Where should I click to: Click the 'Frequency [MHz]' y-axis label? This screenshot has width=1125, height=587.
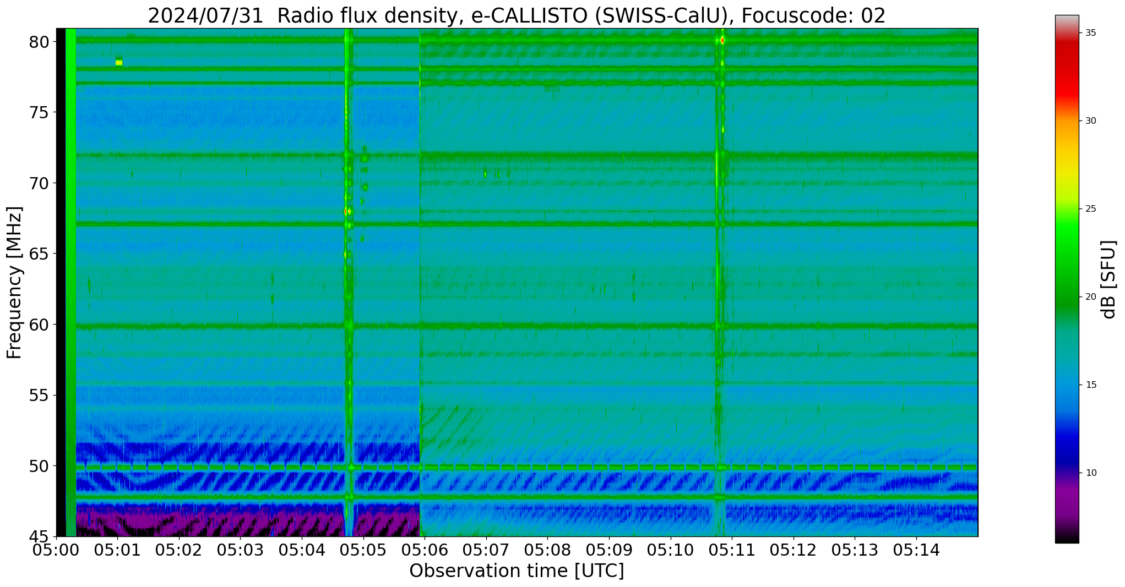tap(14, 283)
